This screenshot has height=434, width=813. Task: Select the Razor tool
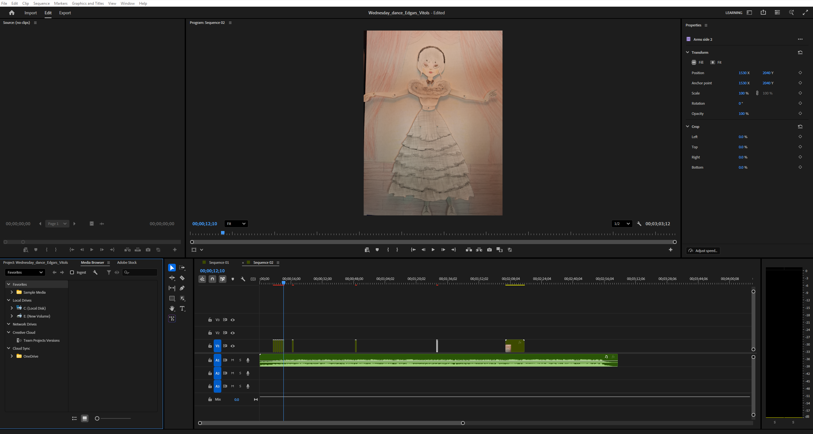point(182,278)
